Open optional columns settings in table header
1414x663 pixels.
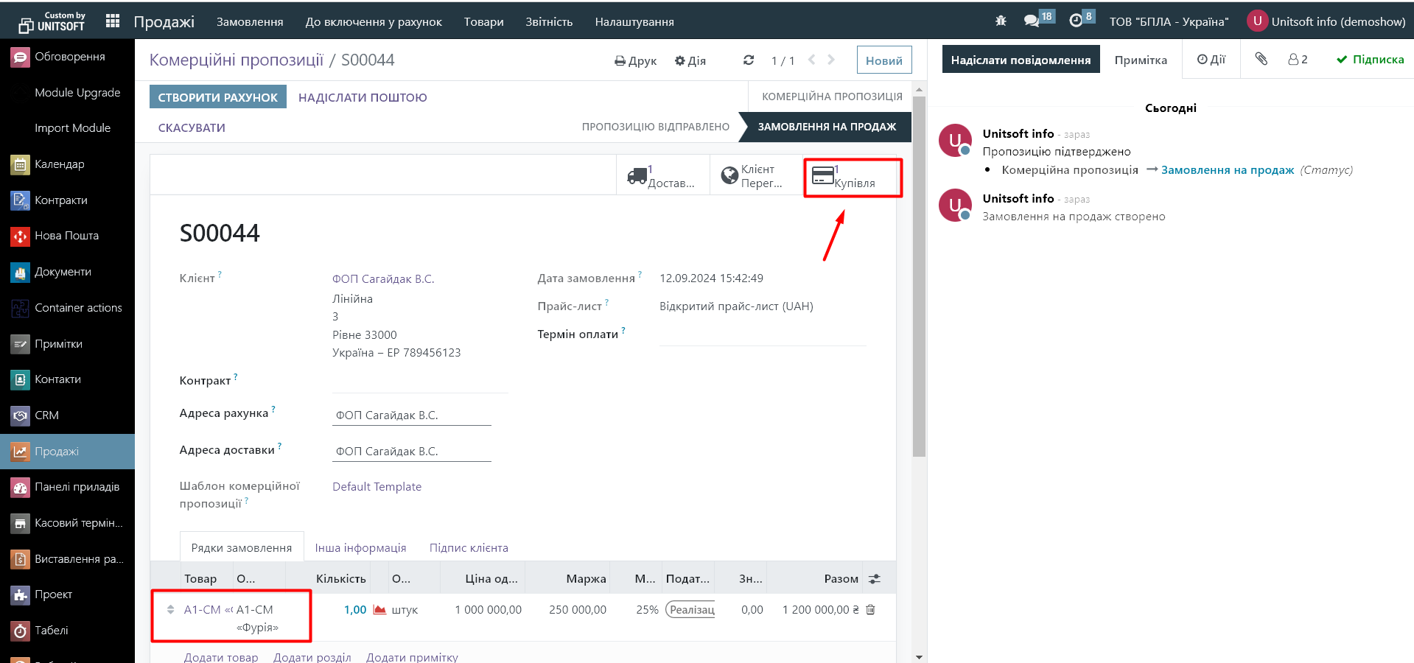pos(875,579)
